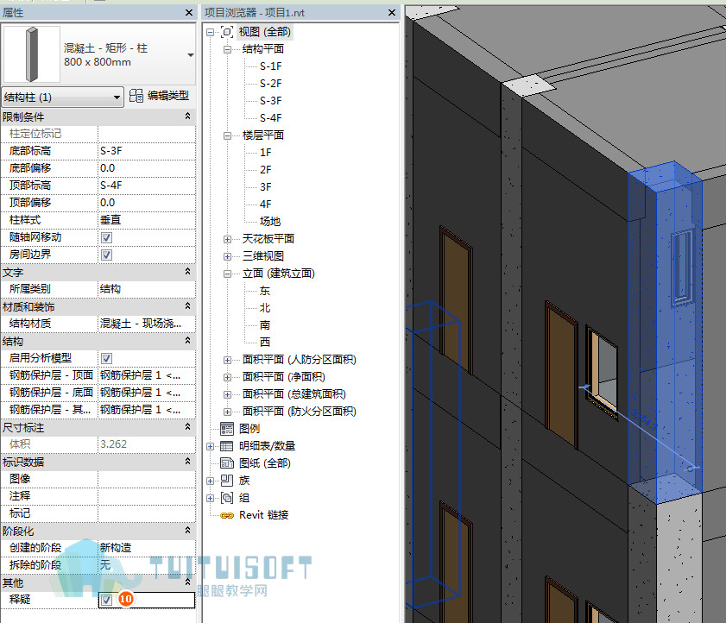726x623 pixels.
Task: Click the 明细表/数量 schedule icon
Action: pyautogui.click(x=227, y=446)
